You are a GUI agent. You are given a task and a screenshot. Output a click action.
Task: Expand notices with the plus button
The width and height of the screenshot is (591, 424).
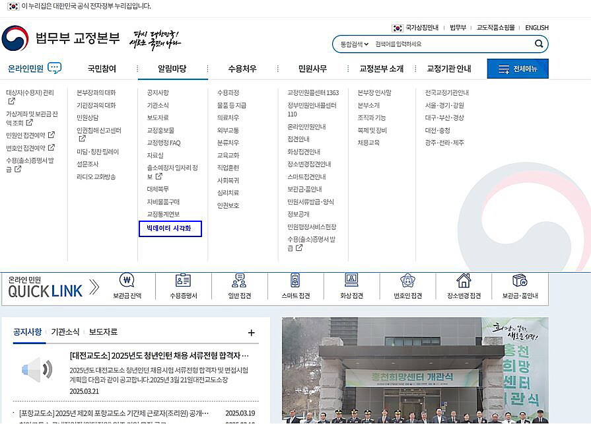251,333
